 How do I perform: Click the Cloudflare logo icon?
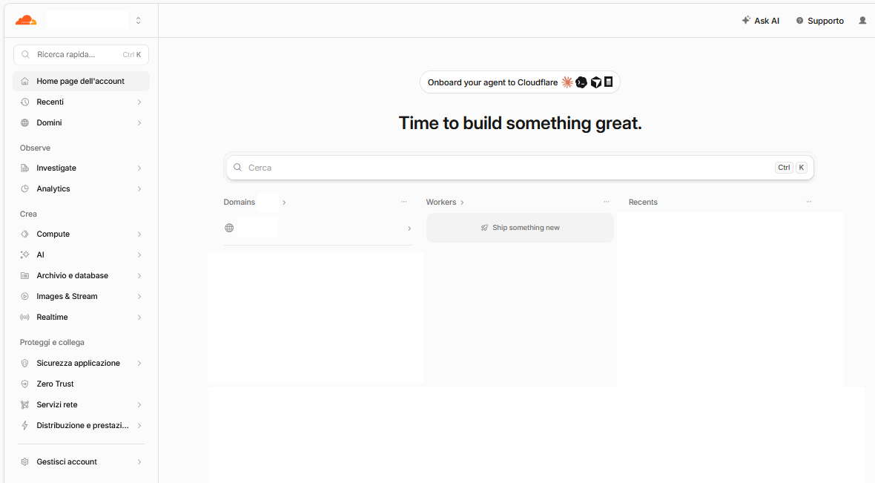tap(26, 21)
